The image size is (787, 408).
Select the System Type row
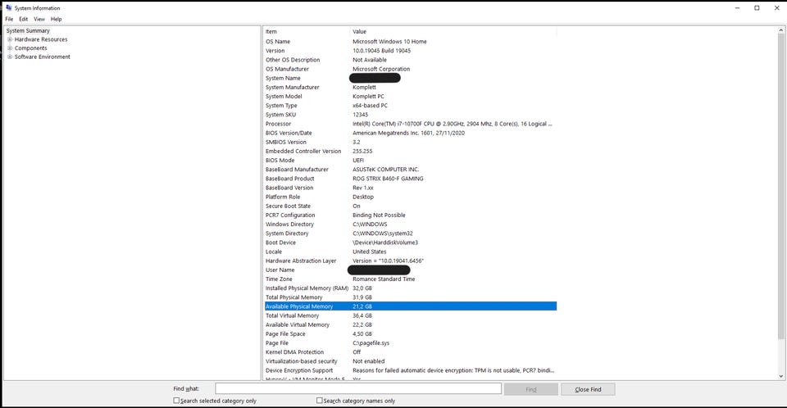(411, 106)
